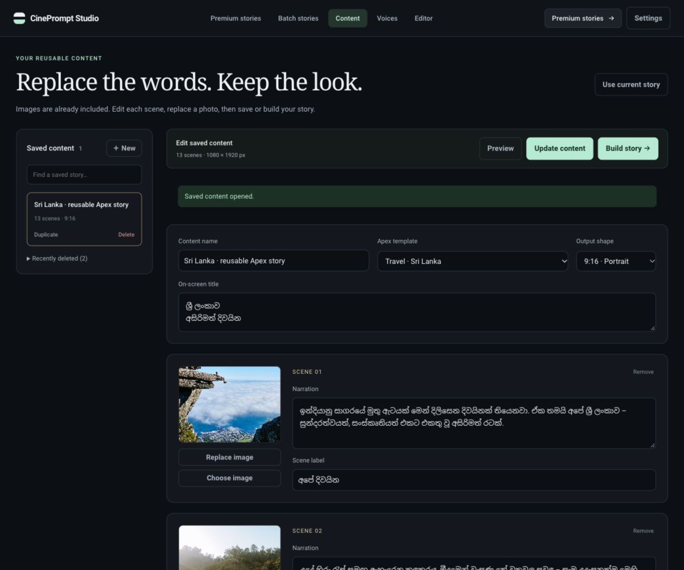Remove Scene 01

[644, 372]
